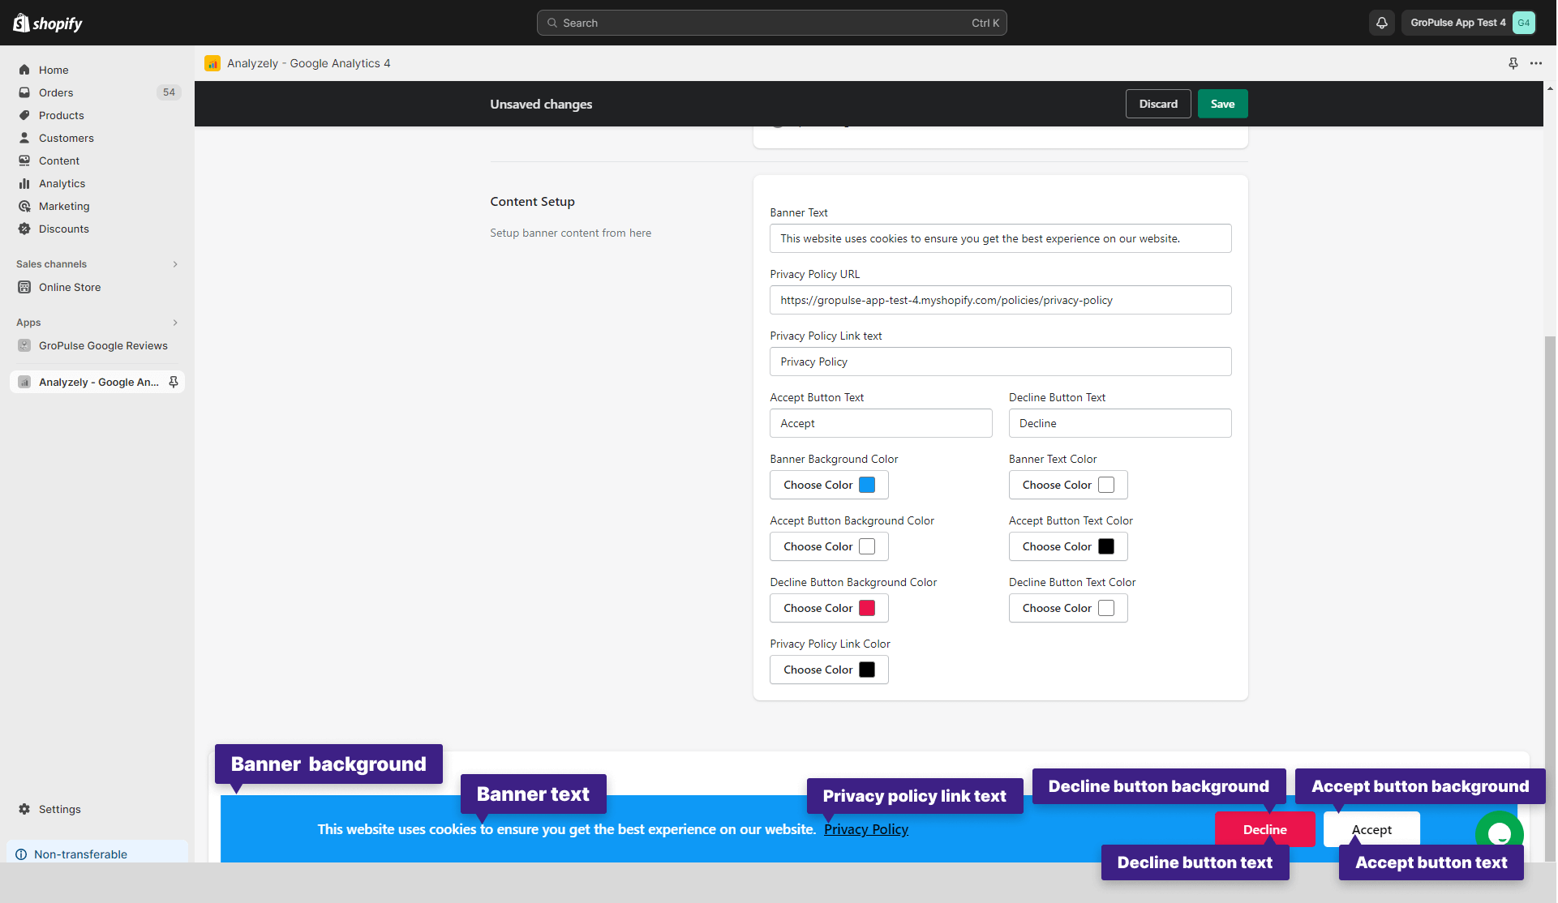Click the Marketing target icon
Image resolution: width=1558 pixels, height=903 pixels.
point(24,206)
